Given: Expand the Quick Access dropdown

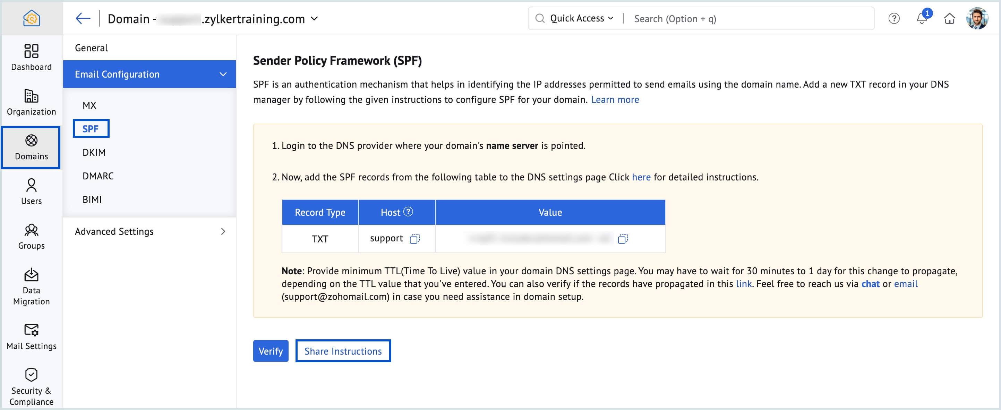Looking at the screenshot, I should click(581, 18).
